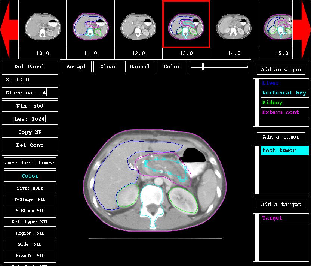
Task: Open the tumor Color selector
Action: tap(30, 176)
